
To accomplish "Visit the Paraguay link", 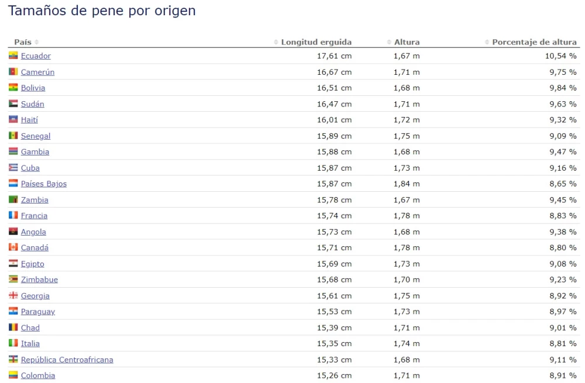I will tap(37, 312).
